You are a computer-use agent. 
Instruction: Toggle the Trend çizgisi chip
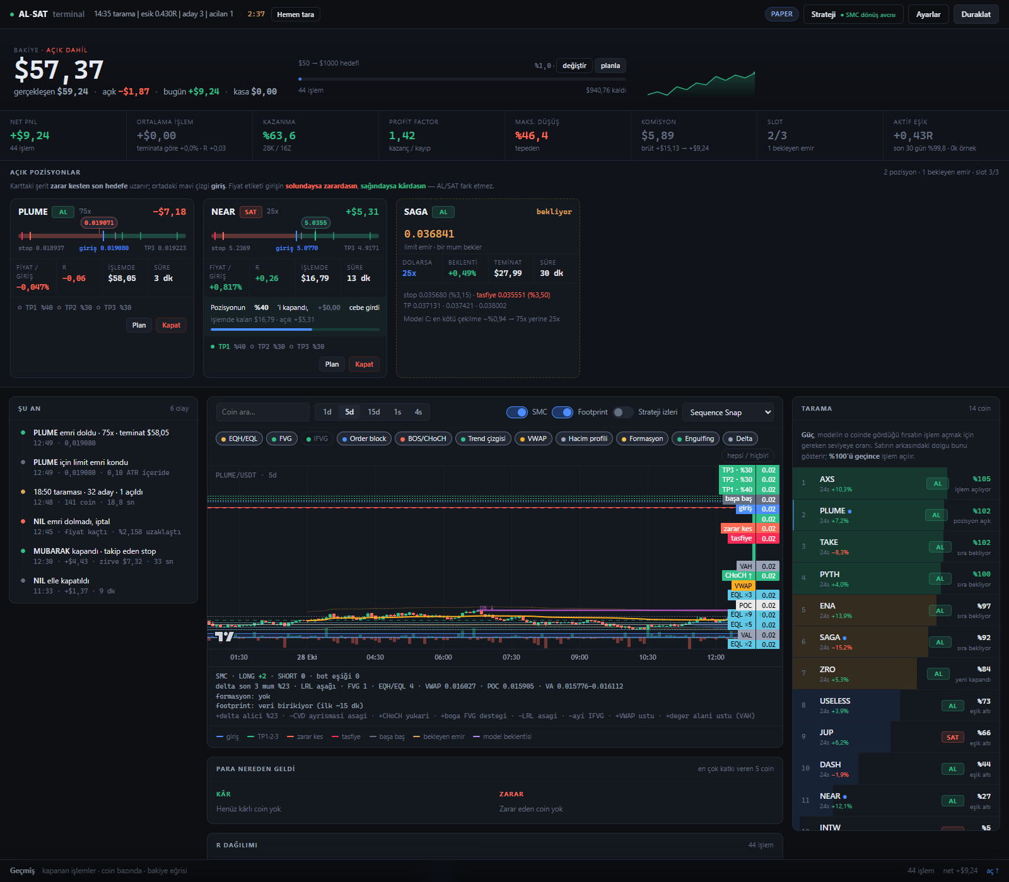(x=483, y=438)
